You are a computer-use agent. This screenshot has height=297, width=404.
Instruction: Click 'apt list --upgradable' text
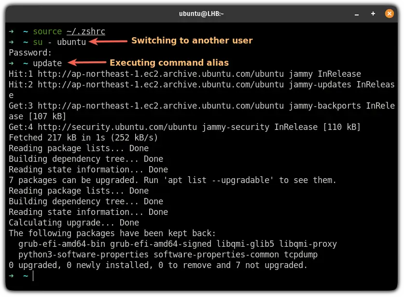(x=219, y=180)
